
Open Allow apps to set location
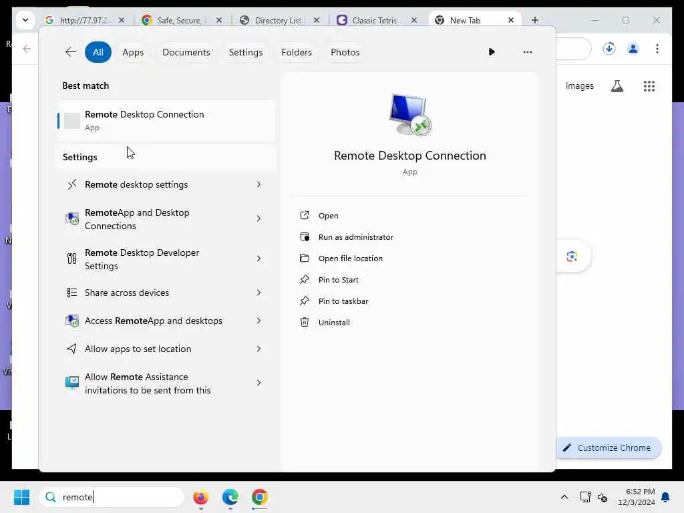[x=166, y=349]
